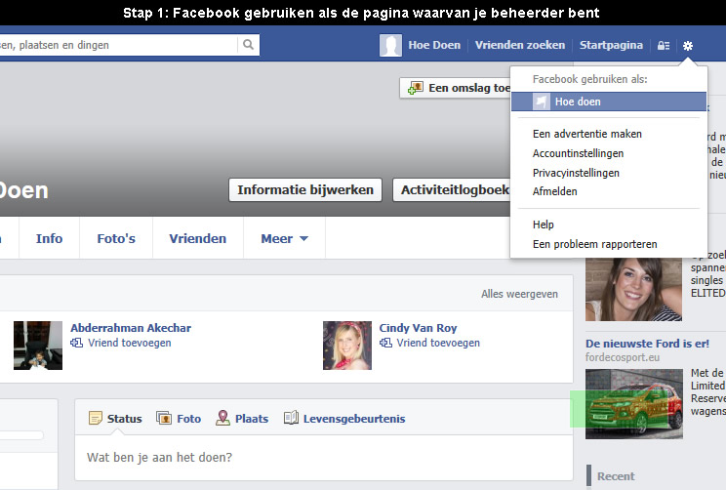Open the Ford car ad image

(x=634, y=404)
